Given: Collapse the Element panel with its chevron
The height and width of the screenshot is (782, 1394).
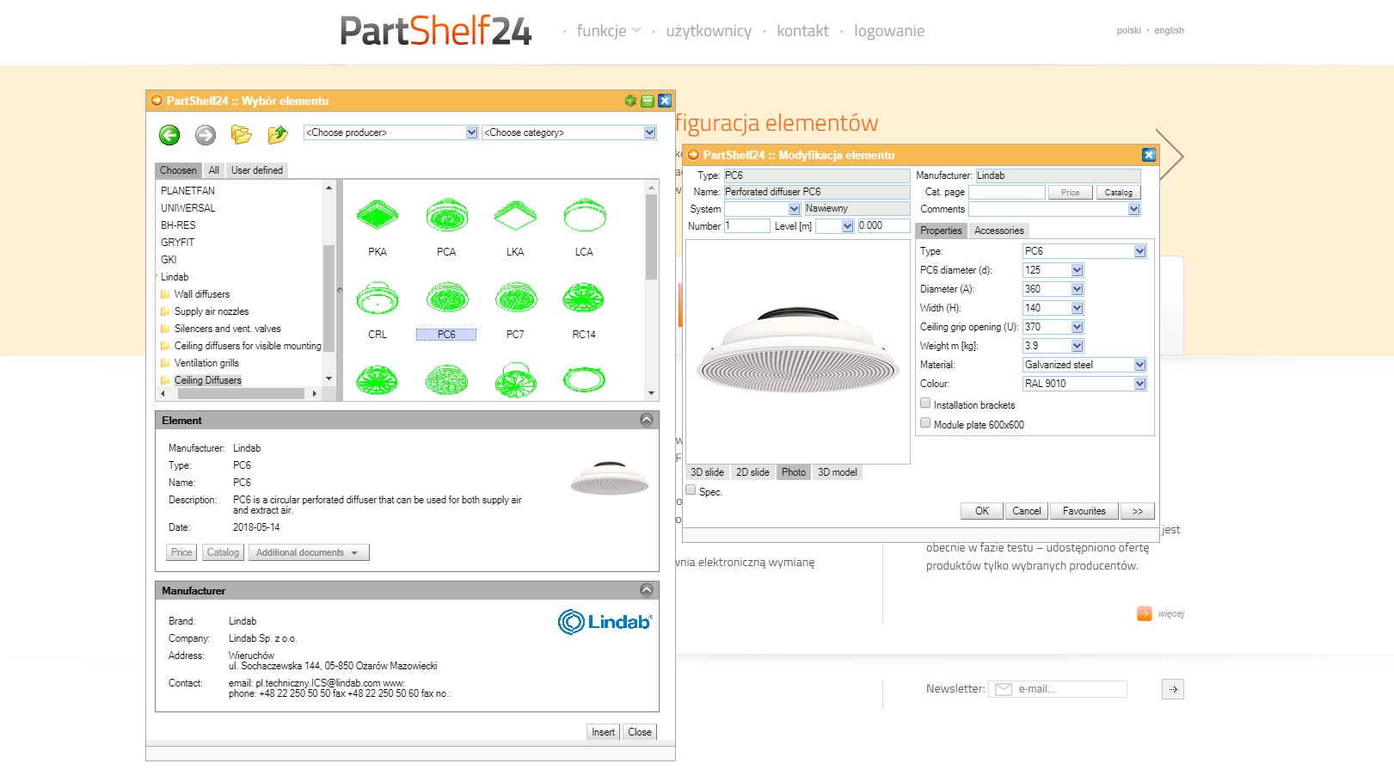Looking at the screenshot, I should (647, 420).
